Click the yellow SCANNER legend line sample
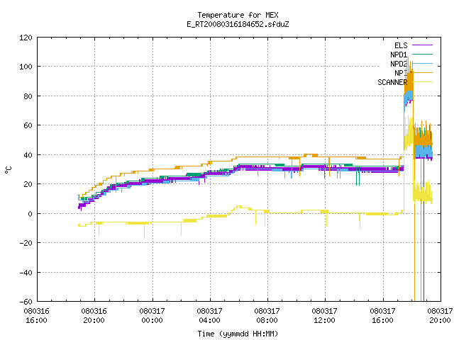454x340 pixels. [x=423, y=82]
